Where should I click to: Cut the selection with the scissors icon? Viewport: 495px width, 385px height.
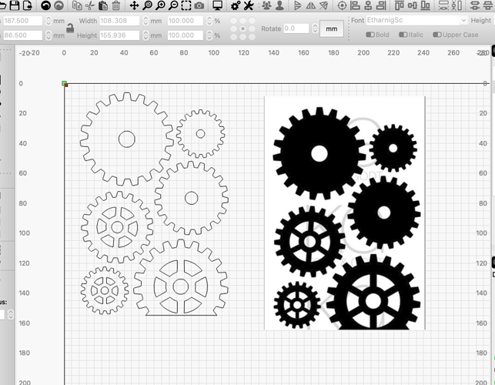coord(90,5)
